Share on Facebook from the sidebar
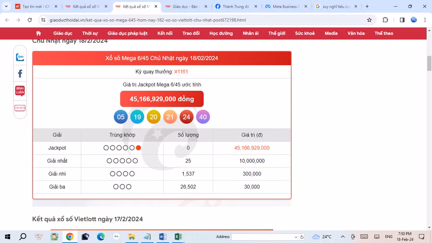The width and height of the screenshot is (432, 243). (20, 74)
